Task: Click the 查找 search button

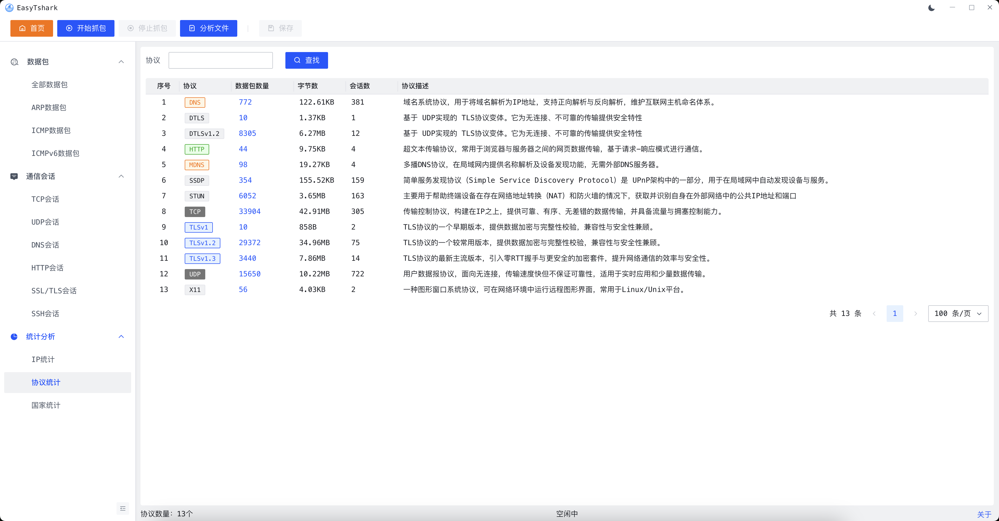Action: [x=306, y=60]
